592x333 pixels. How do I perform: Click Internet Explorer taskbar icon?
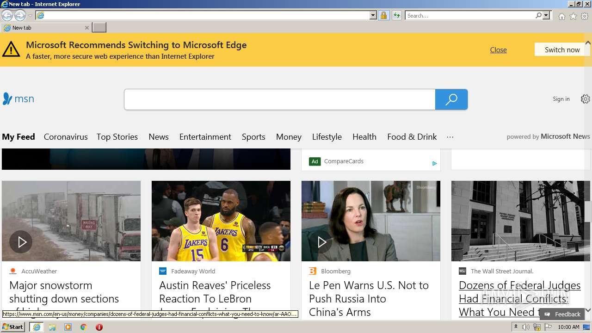(x=37, y=327)
